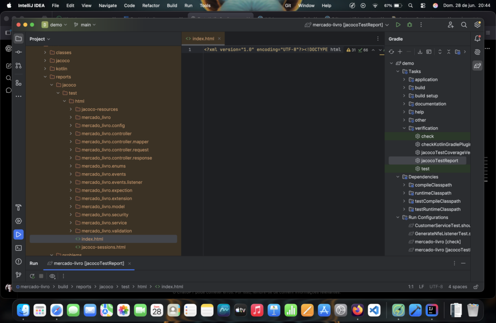The image size is (496, 323).
Task: Click the build breadcrumb in navigation bar
Action: 63,287
